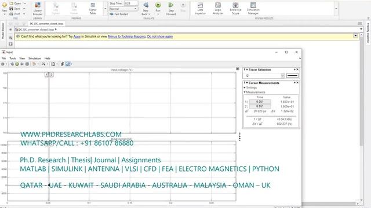This screenshot has height=208, width=371.
Task: Click the fit to view icon in palette
Action: click(x=10, y=44)
